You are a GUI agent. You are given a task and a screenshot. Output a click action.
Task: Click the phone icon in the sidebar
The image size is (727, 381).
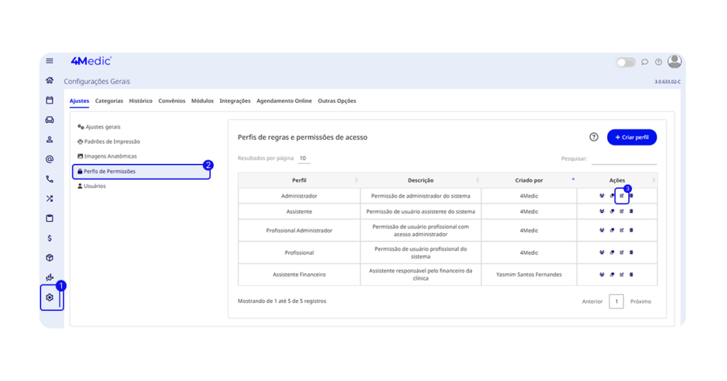(50, 179)
